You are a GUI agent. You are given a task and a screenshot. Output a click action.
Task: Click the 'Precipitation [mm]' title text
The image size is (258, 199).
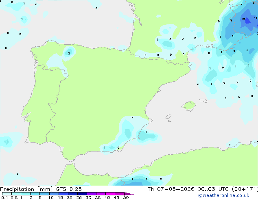[26, 189]
